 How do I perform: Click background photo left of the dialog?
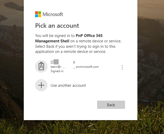[12, 64]
